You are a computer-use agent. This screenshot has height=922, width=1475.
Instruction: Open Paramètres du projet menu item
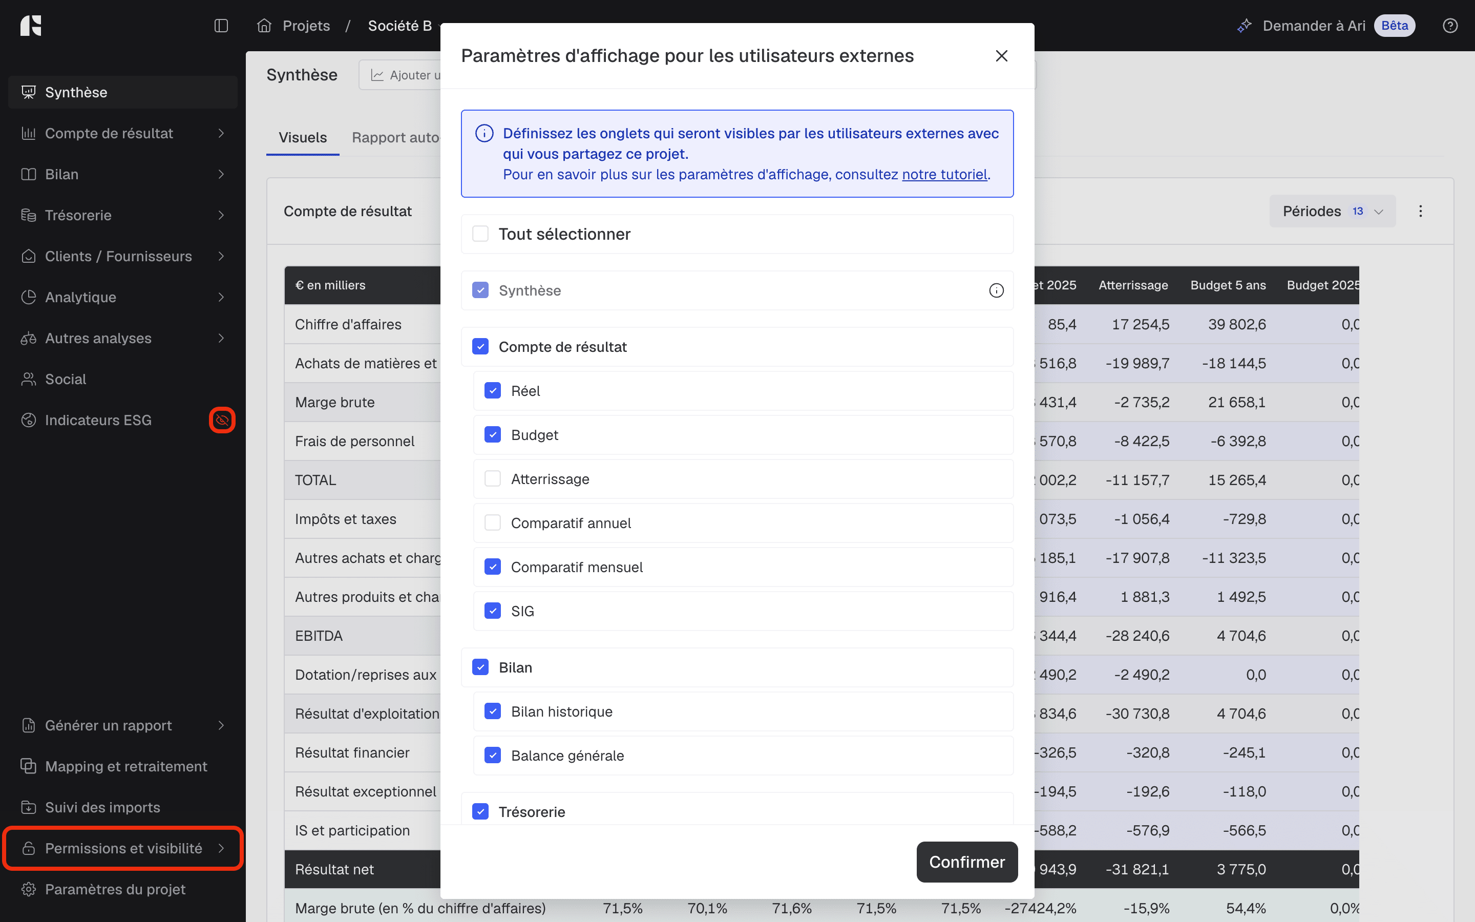point(123,889)
